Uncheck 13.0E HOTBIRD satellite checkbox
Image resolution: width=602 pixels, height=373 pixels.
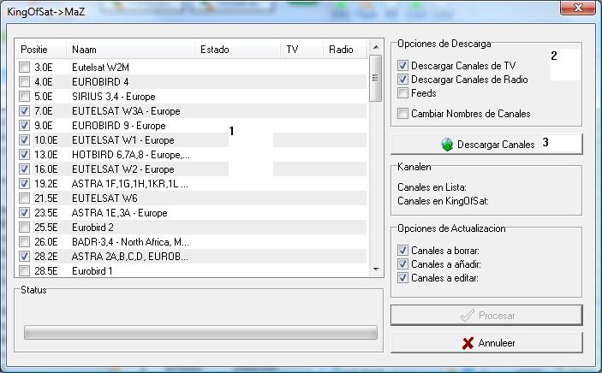point(24,155)
